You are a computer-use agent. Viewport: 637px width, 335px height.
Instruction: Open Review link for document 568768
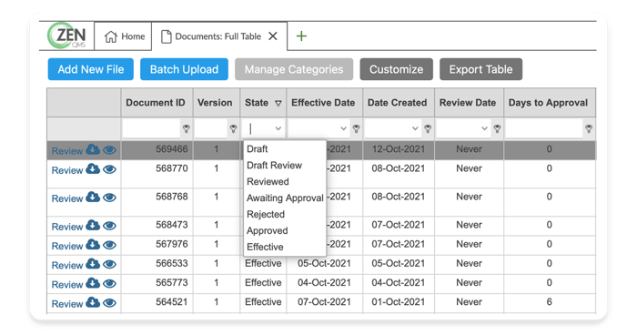(x=67, y=198)
